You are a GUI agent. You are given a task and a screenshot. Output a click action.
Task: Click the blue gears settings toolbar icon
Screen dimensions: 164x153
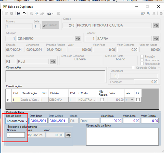pos(148,13)
